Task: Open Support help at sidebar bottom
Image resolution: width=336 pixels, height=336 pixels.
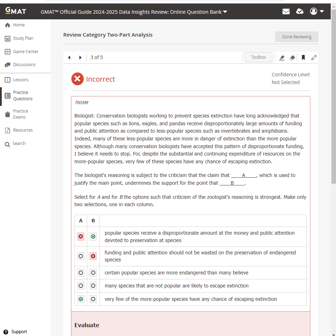Action: pos(19,332)
